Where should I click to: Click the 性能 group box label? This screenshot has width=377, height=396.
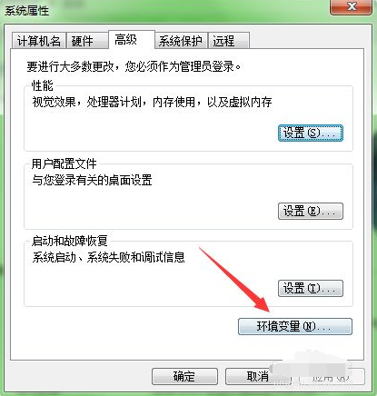43,85
